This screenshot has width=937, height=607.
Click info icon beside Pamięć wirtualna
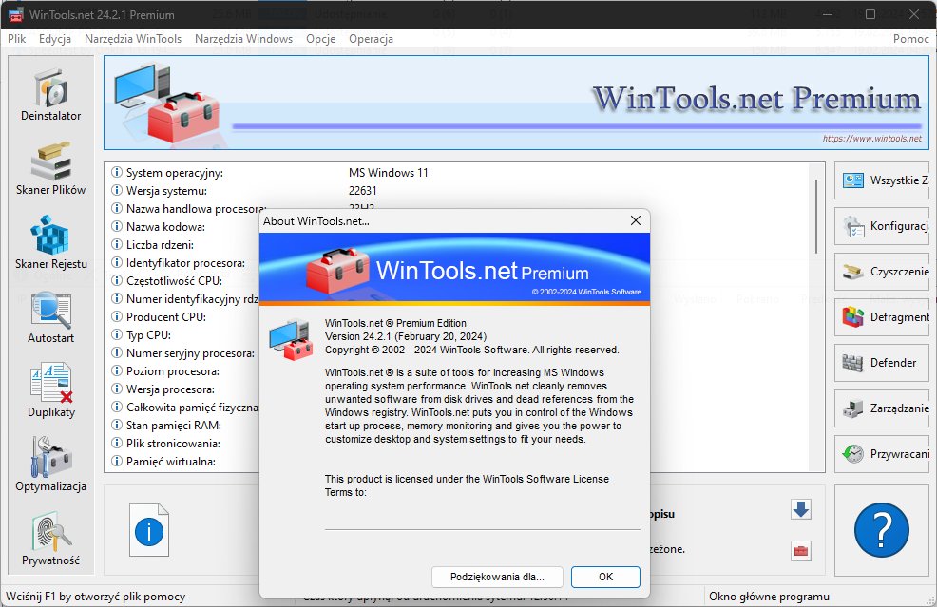coord(117,462)
